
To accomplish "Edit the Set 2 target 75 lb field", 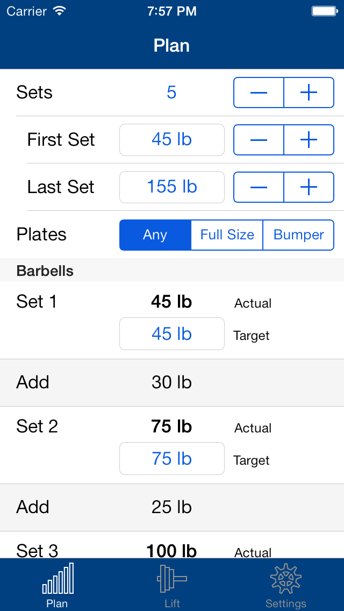I will [172, 459].
